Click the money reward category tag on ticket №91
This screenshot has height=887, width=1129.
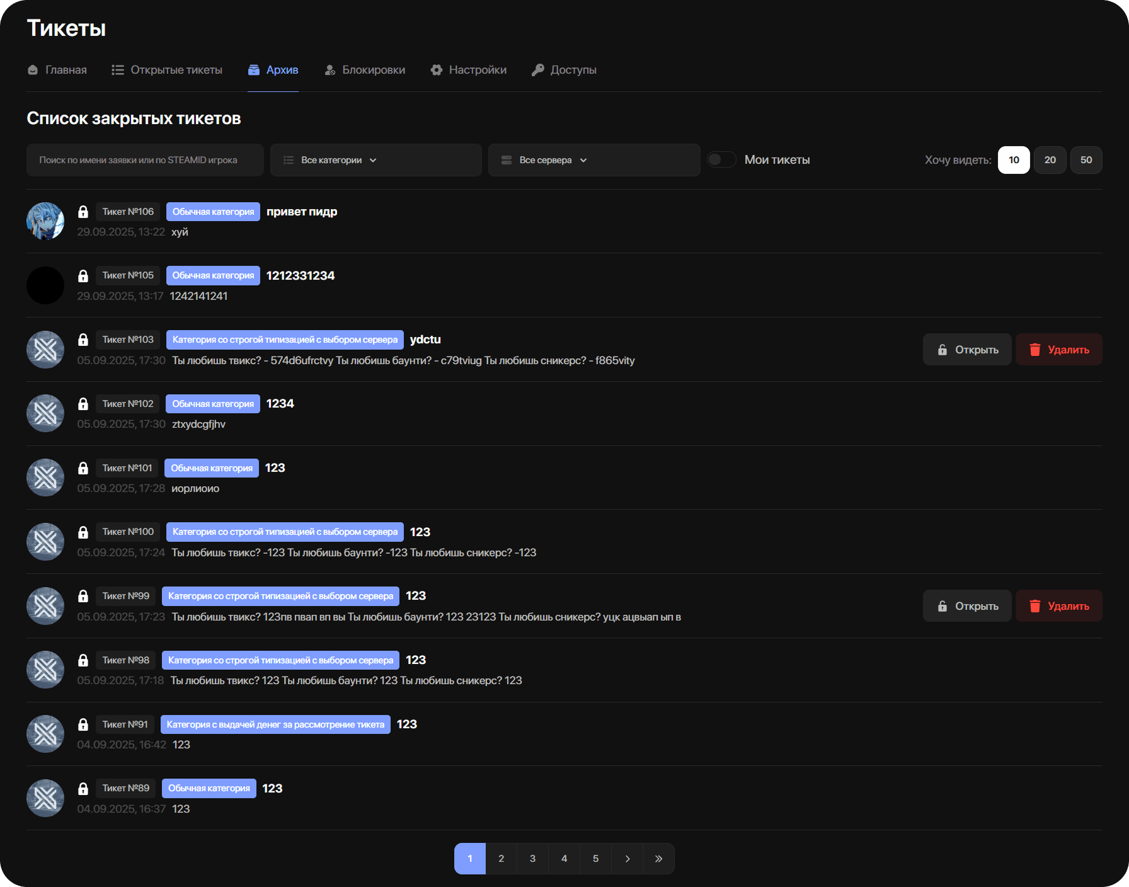(275, 724)
